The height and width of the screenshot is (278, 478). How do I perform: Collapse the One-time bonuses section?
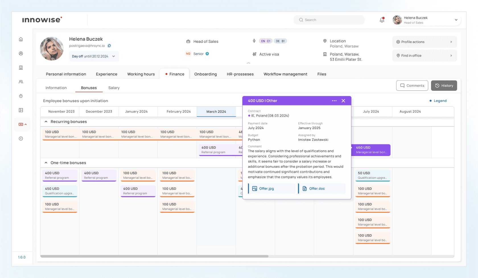click(x=46, y=163)
